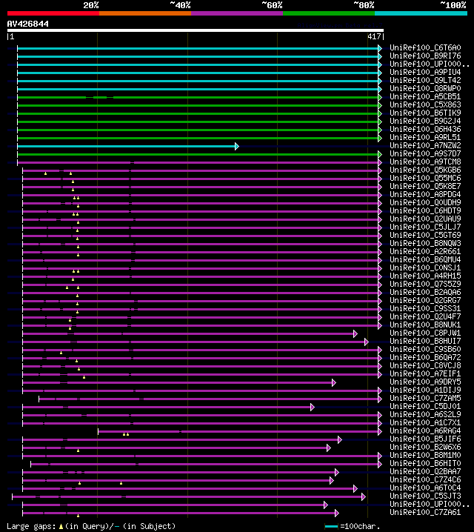Select the UniRef100_B6TIK9 label

pyautogui.click(x=425, y=113)
